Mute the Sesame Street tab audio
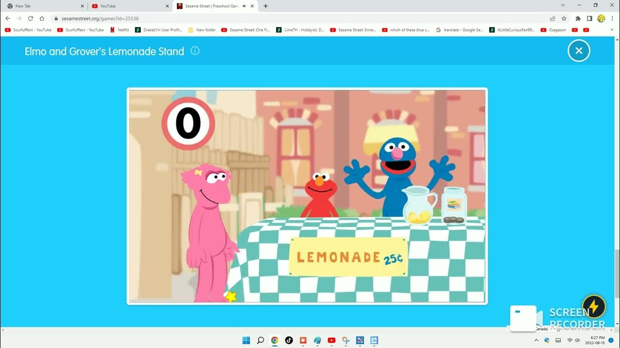 pyautogui.click(x=244, y=6)
